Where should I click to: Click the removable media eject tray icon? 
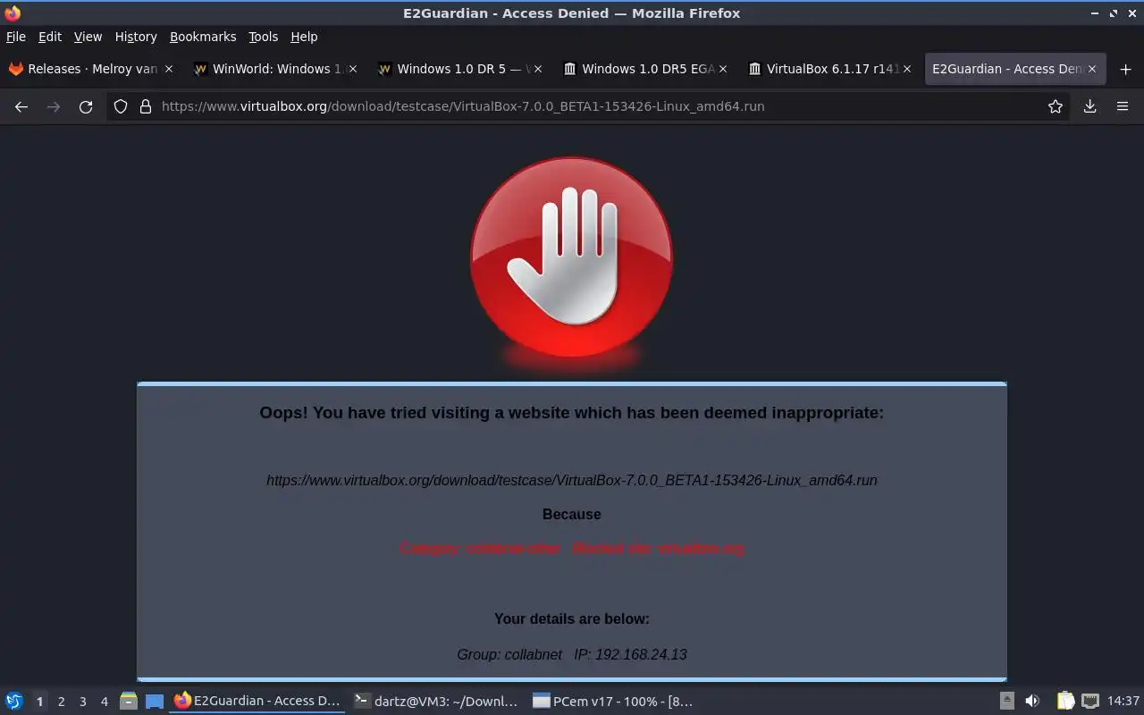coord(1007,701)
